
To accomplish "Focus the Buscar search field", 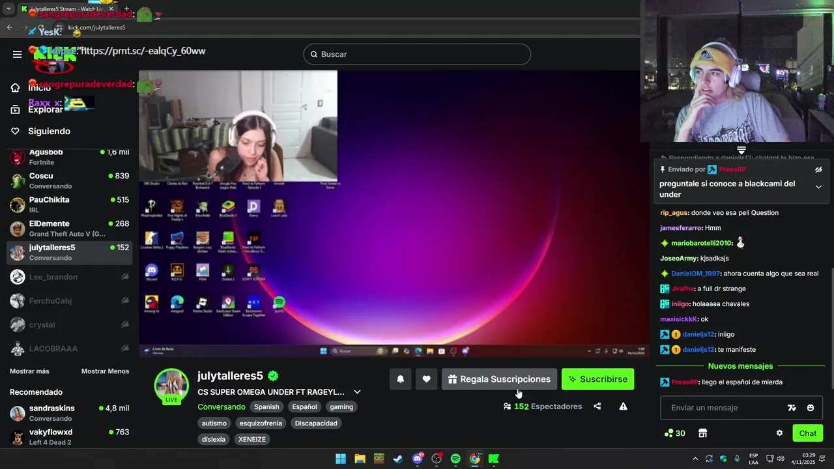I will point(417,54).
